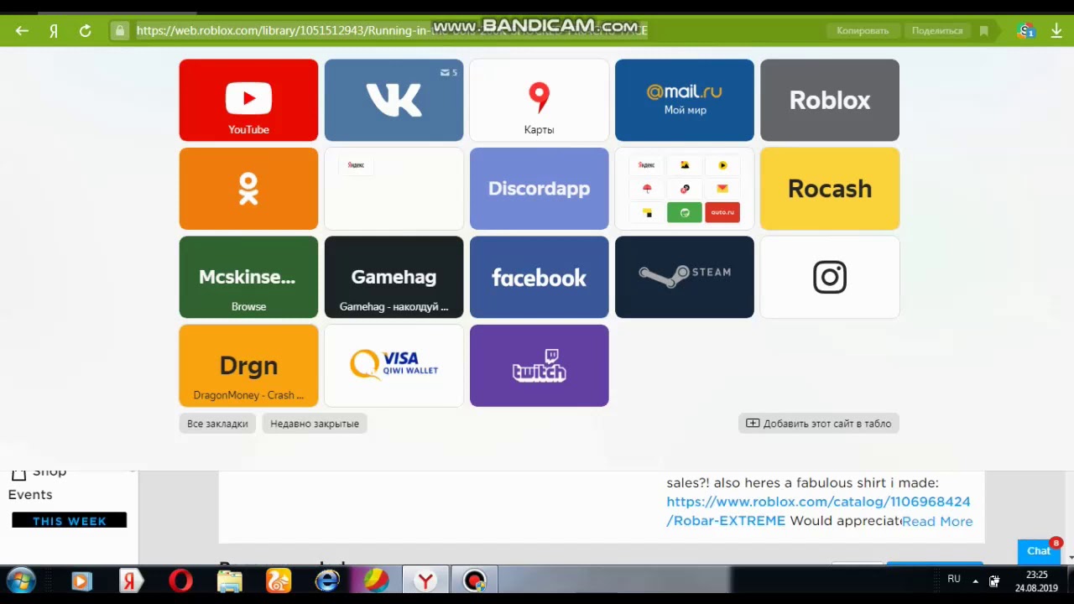Click Добавить этот сайт в табло
Viewport: 1074px width, 604px height.
[x=819, y=424]
